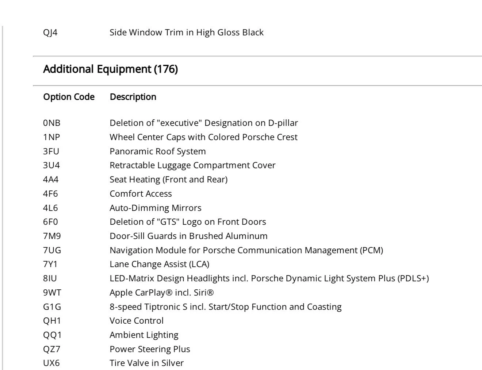Click Side Window Trim in High Gloss Black
Viewport: 482px width, 370px height.
[x=186, y=32]
